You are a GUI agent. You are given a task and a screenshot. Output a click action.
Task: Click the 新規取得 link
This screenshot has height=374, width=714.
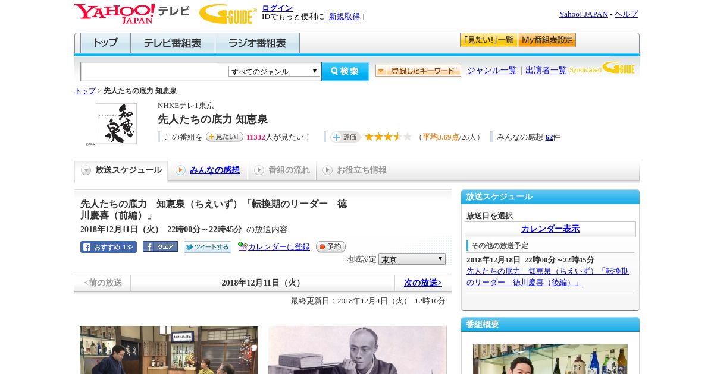pos(345,17)
